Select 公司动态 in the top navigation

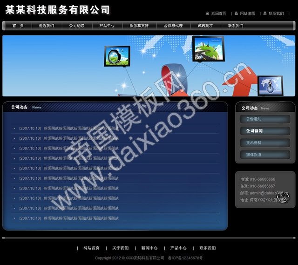coord(77,26)
